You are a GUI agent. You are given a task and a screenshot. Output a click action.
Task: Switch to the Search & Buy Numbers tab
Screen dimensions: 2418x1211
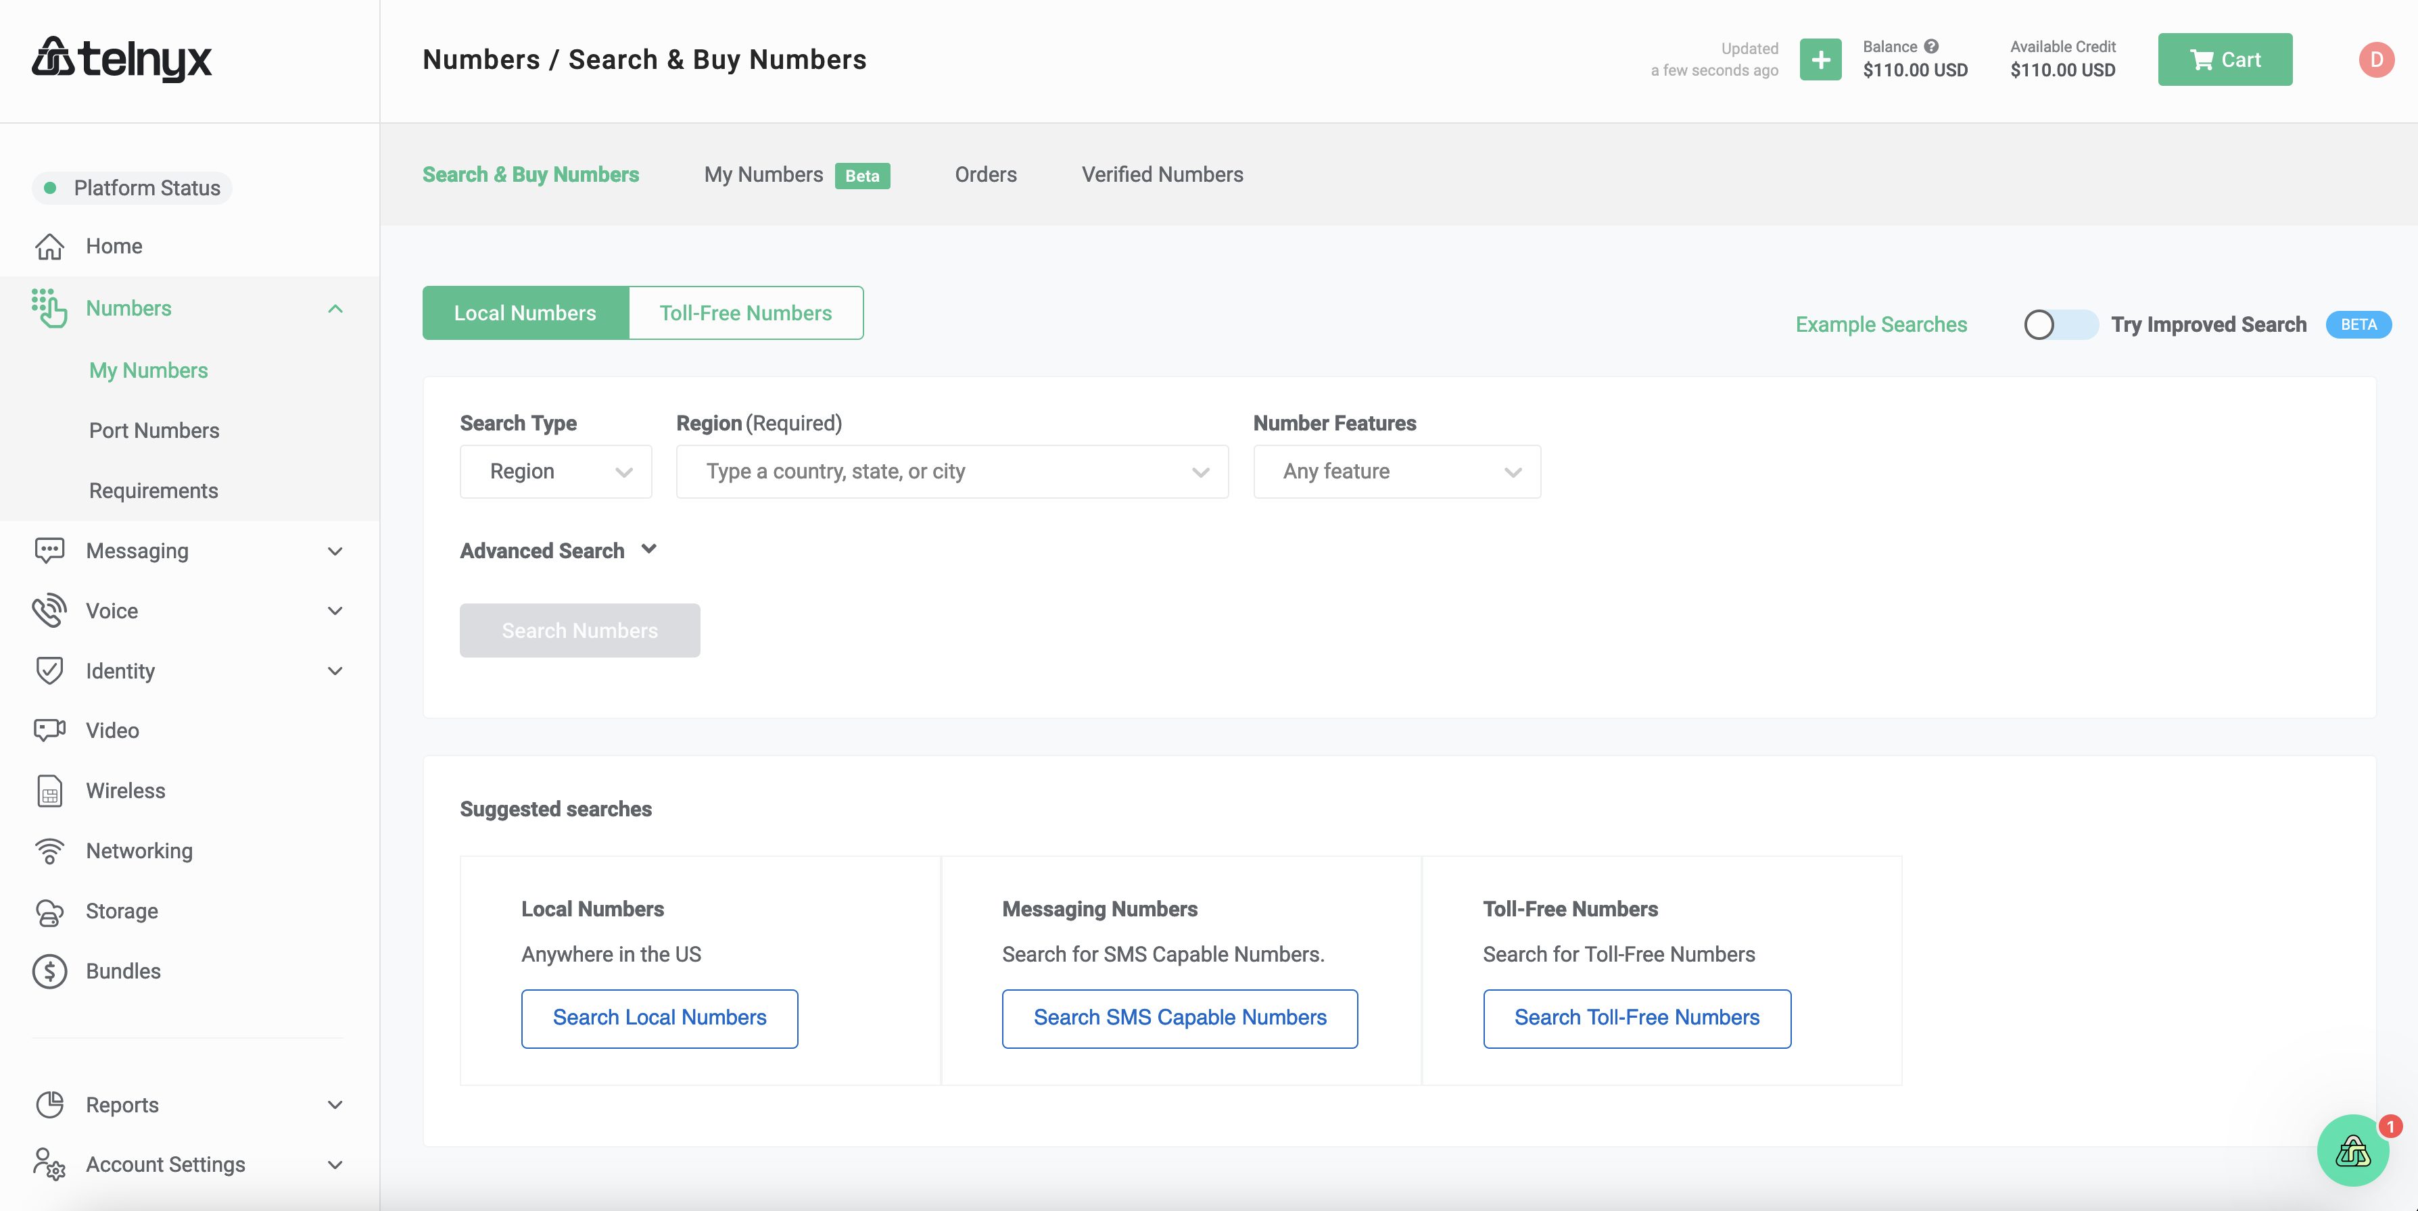[x=530, y=174]
